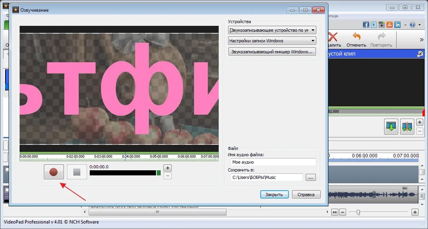Viewport: 428px width, 229px height.
Task: Click the timeline scroll-right arrow
Action: (327, 212)
